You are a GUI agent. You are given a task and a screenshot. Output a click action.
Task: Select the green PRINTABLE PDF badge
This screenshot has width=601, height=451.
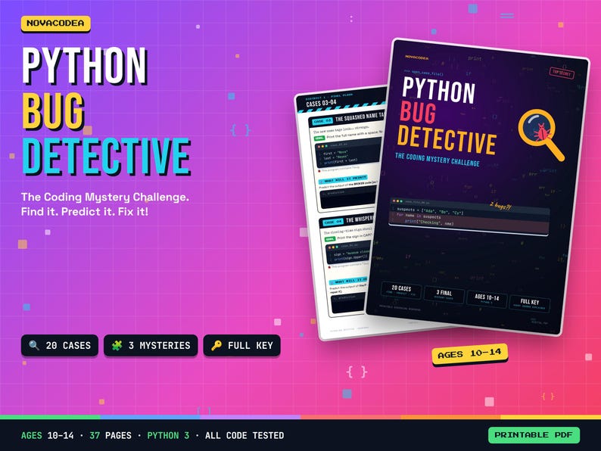tap(534, 435)
